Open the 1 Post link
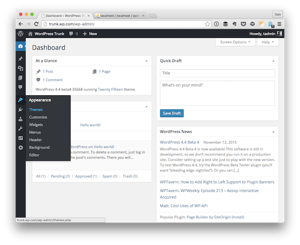Image resolution: width=300 pixels, height=245 pixels. pyautogui.click(x=48, y=72)
